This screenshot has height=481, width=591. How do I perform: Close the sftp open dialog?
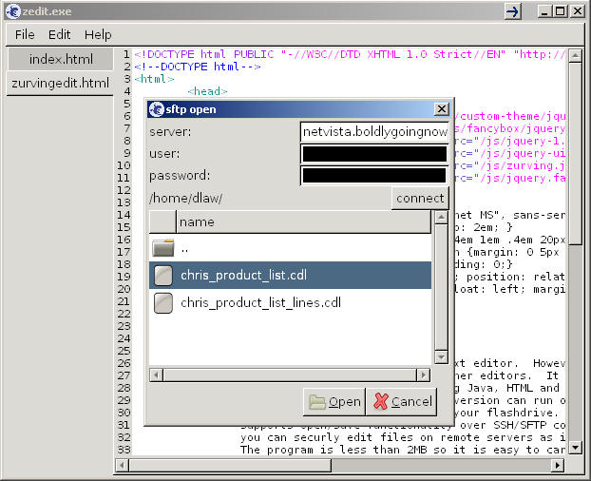pos(441,109)
